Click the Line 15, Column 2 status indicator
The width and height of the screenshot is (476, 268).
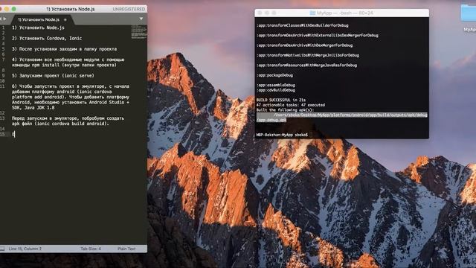(25, 249)
